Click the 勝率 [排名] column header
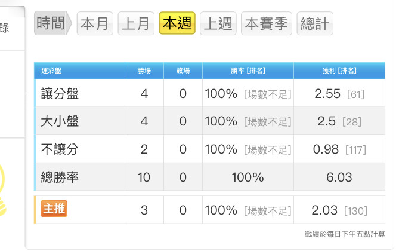 [248, 71]
